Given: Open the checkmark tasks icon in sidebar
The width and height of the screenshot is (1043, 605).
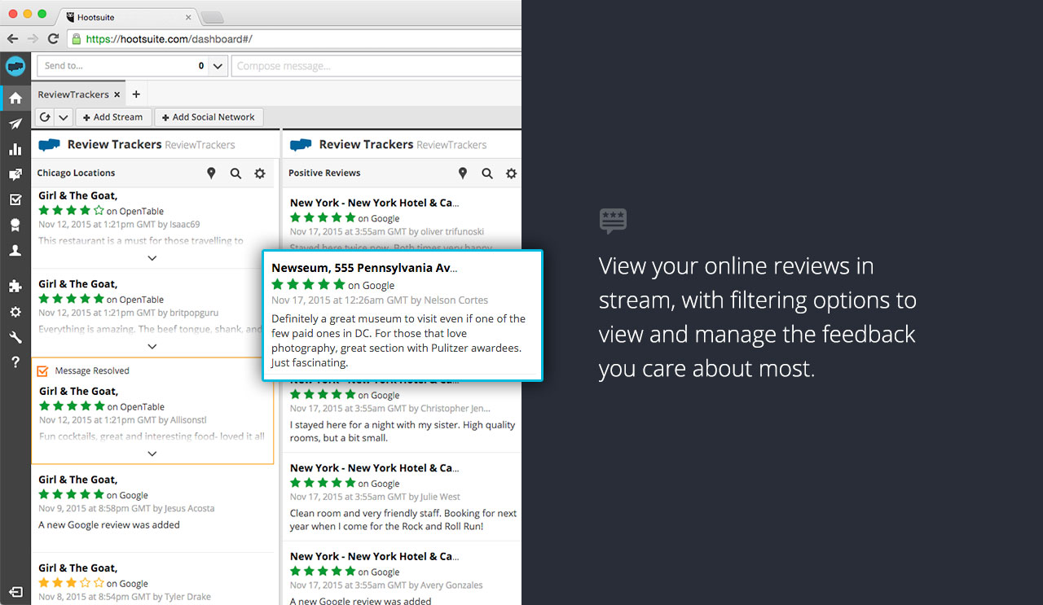Looking at the screenshot, I should pos(15,199).
